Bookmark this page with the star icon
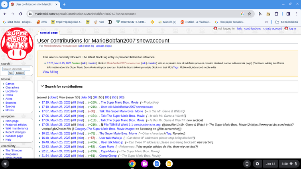This screenshot has height=169, width=301. (x=249, y=14)
